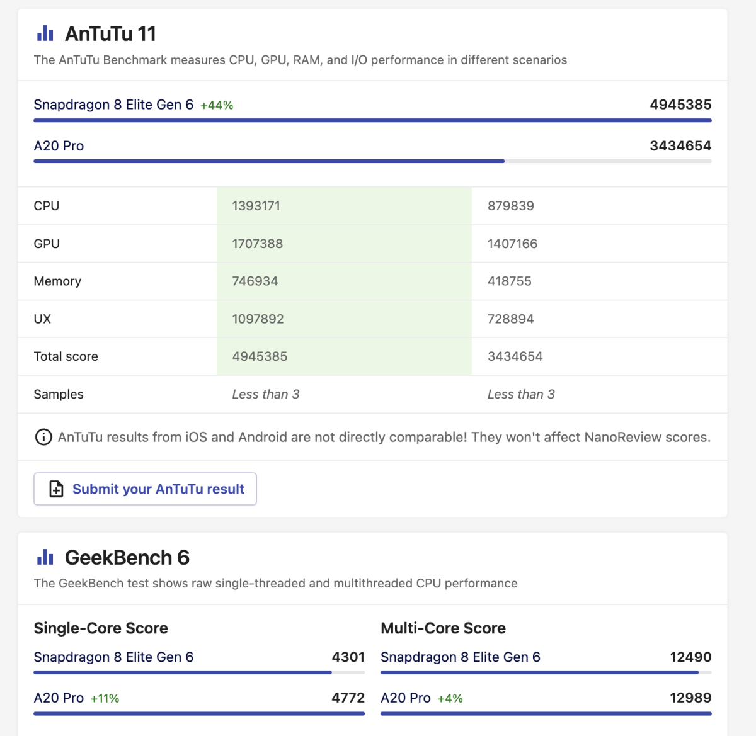
Task: Click single-core score 4772
Action: (x=348, y=698)
